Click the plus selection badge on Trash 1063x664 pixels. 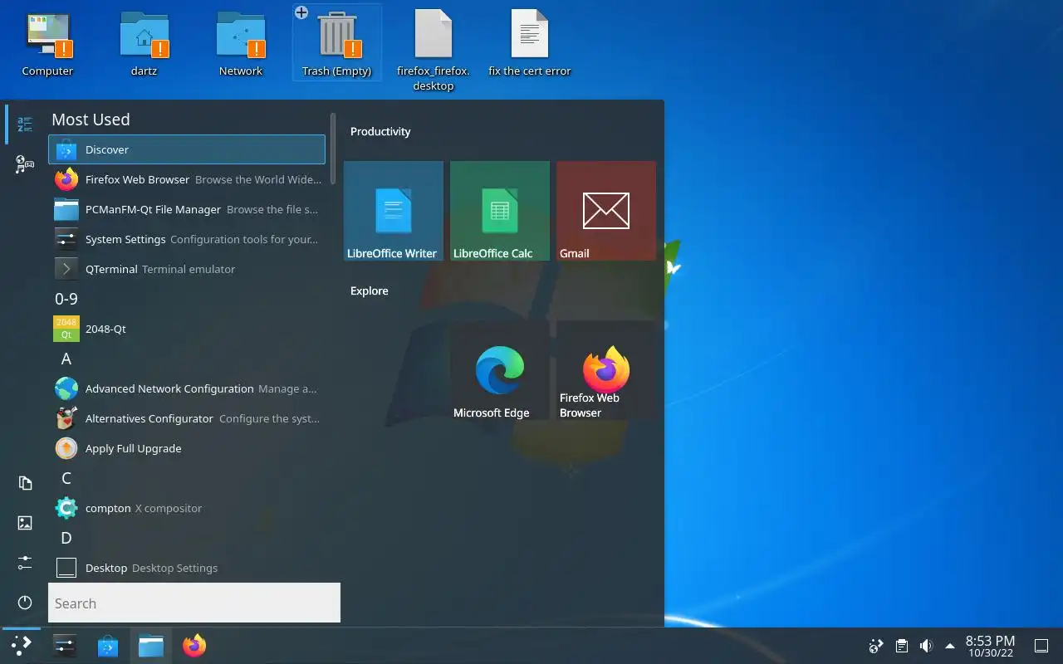click(301, 12)
